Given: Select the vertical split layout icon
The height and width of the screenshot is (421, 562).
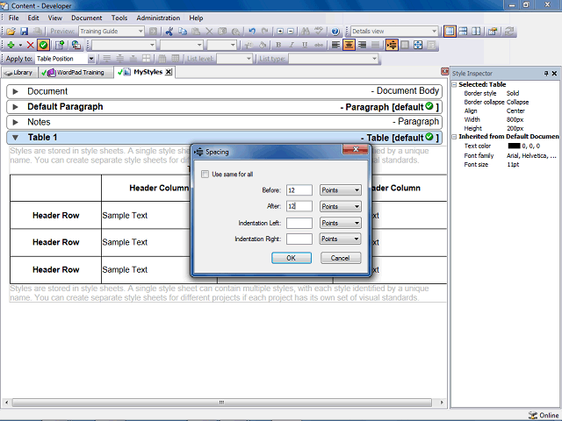Looking at the screenshot, I should (x=476, y=32).
